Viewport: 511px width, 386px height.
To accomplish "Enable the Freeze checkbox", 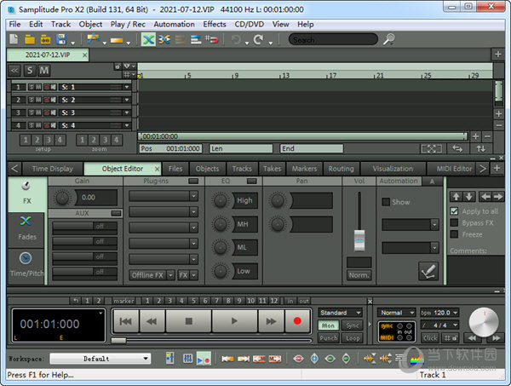I will [x=454, y=234].
